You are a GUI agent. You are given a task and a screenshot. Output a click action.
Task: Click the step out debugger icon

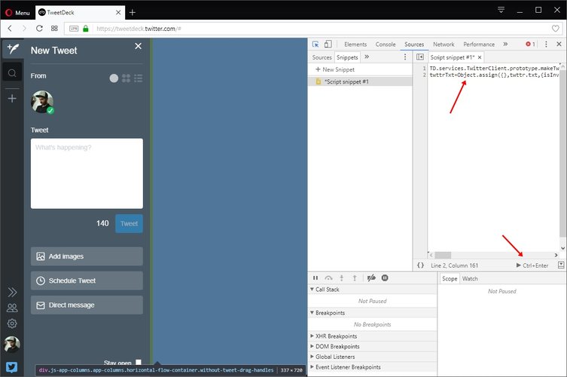coord(355,277)
